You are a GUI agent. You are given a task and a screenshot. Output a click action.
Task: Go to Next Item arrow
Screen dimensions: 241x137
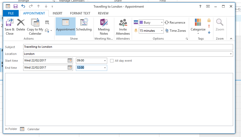point(46,6)
